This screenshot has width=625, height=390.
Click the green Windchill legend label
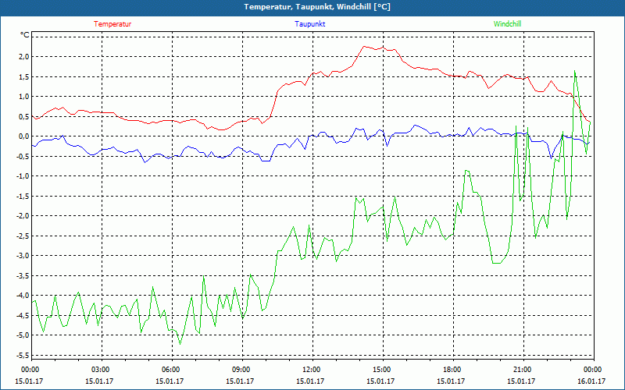[507, 24]
